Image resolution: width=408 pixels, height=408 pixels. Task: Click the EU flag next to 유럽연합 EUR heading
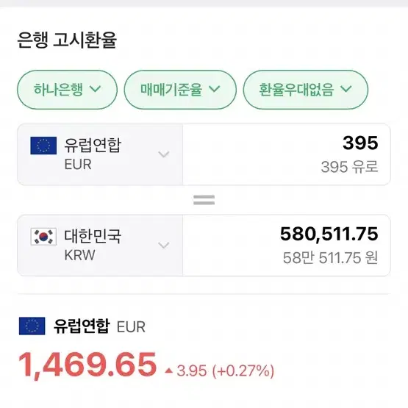coord(32,326)
